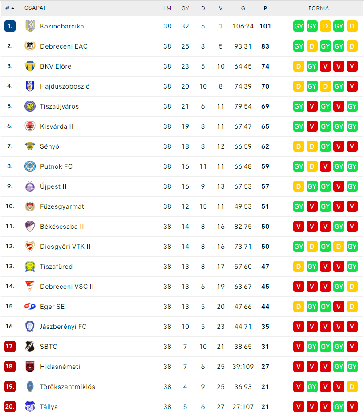Sort the table by the G goals header

pyautogui.click(x=243, y=8)
